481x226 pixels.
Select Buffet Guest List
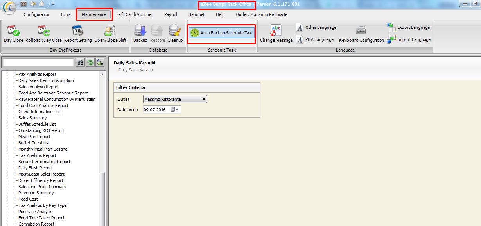pos(34,143)
